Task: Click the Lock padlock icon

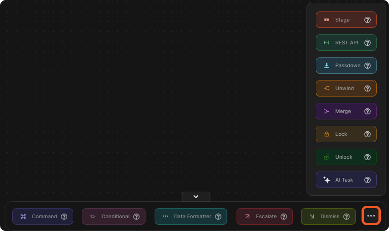Action: [326, 134]
